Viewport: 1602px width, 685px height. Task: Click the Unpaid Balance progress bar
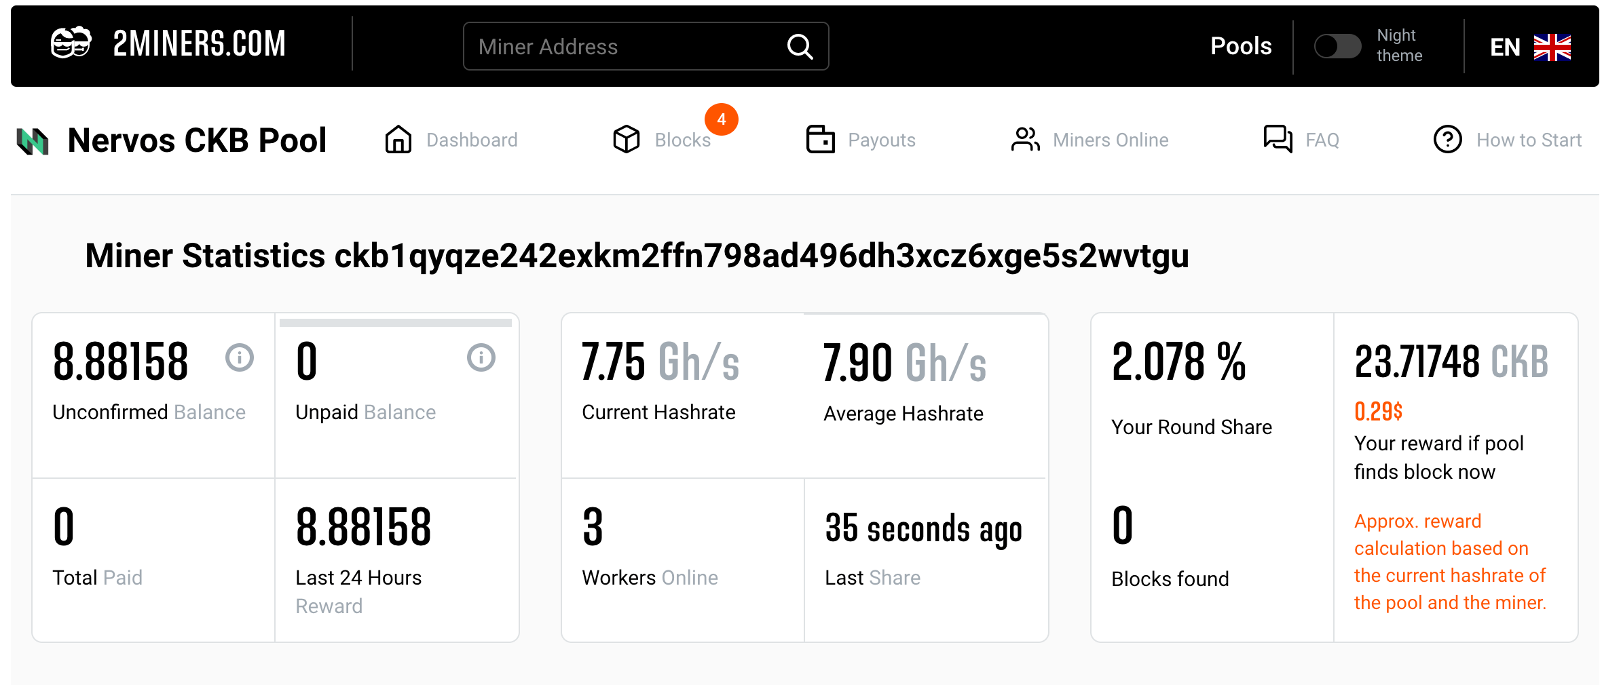click(396, 323)
